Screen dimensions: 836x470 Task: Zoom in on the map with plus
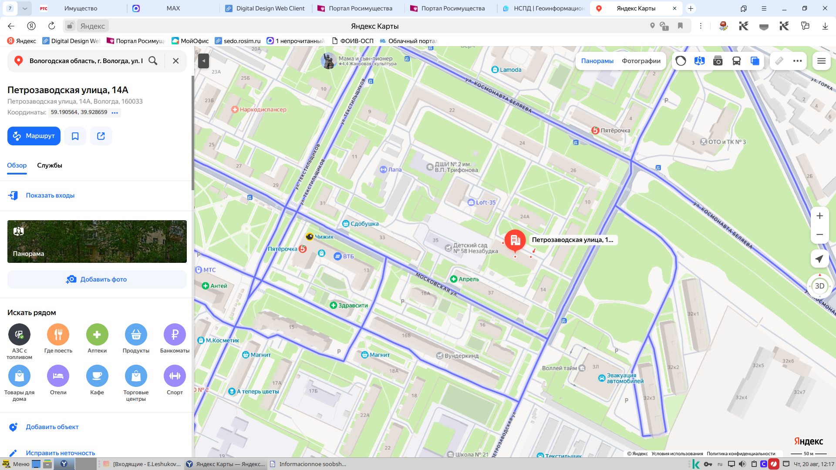(x=820, y=216)
